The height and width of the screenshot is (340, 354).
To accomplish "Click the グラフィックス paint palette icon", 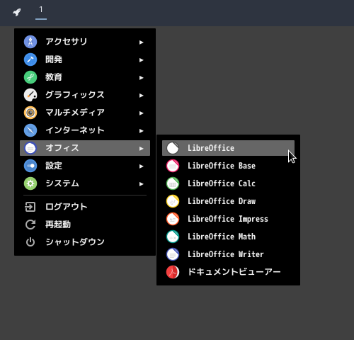I will (x=30, y=95).
